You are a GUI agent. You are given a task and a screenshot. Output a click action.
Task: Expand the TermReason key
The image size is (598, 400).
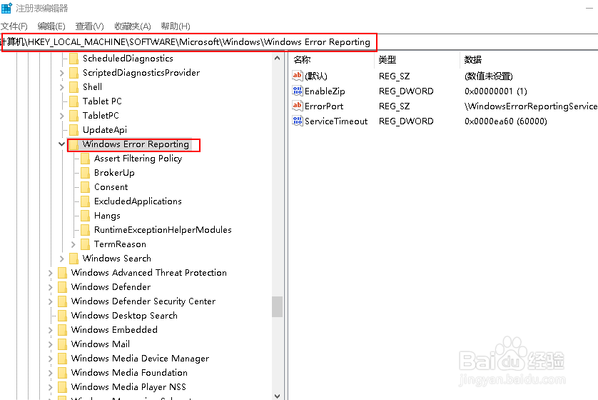[74, 244]
